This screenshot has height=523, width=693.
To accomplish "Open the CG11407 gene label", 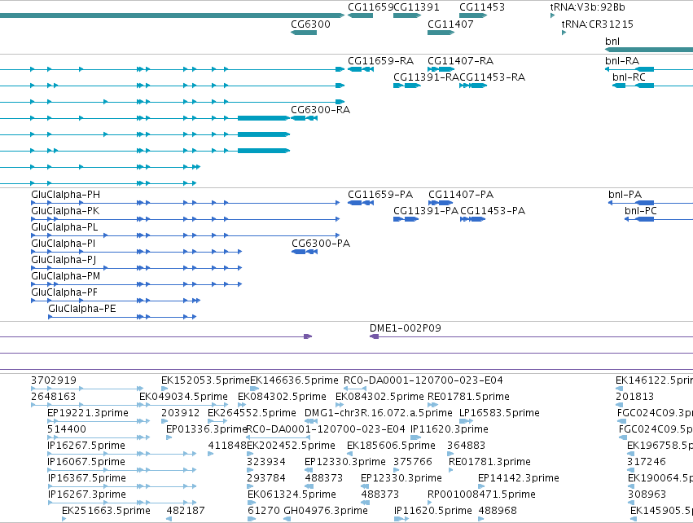I will (x=450, y=24).
